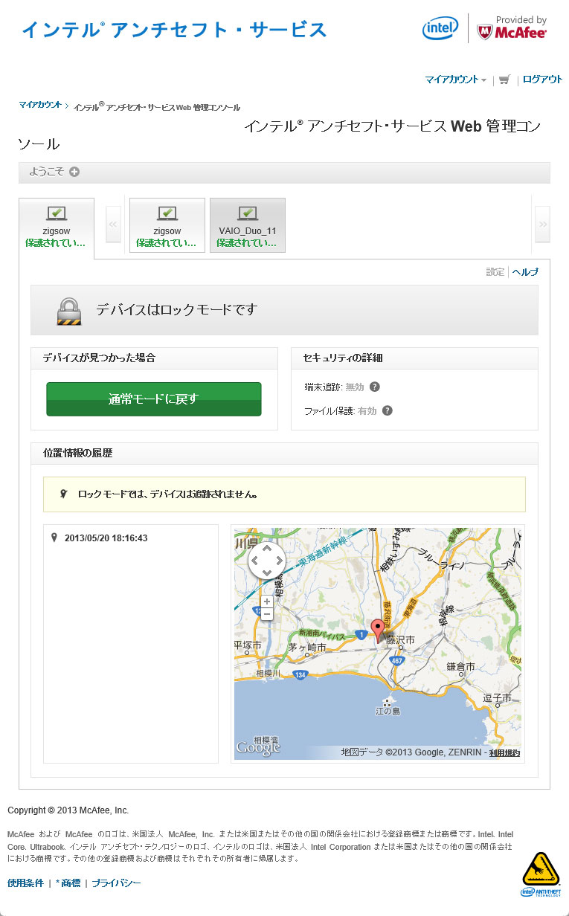Image resolution: width=569 pixels, height=916 pixels.
Task: Click the padlock lock-mode icon
Action: point(68,310)
